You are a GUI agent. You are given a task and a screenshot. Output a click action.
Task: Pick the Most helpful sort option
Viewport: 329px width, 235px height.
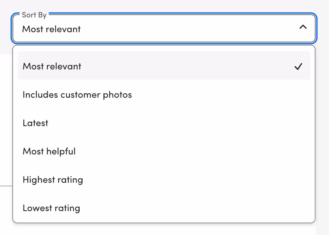pos(49,152)
